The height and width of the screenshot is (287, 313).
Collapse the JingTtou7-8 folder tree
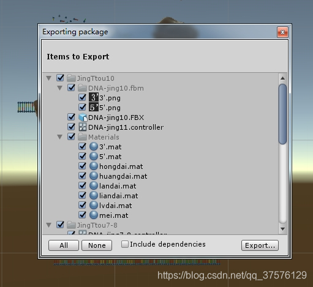pyautogui.click(x=49, y=225)
